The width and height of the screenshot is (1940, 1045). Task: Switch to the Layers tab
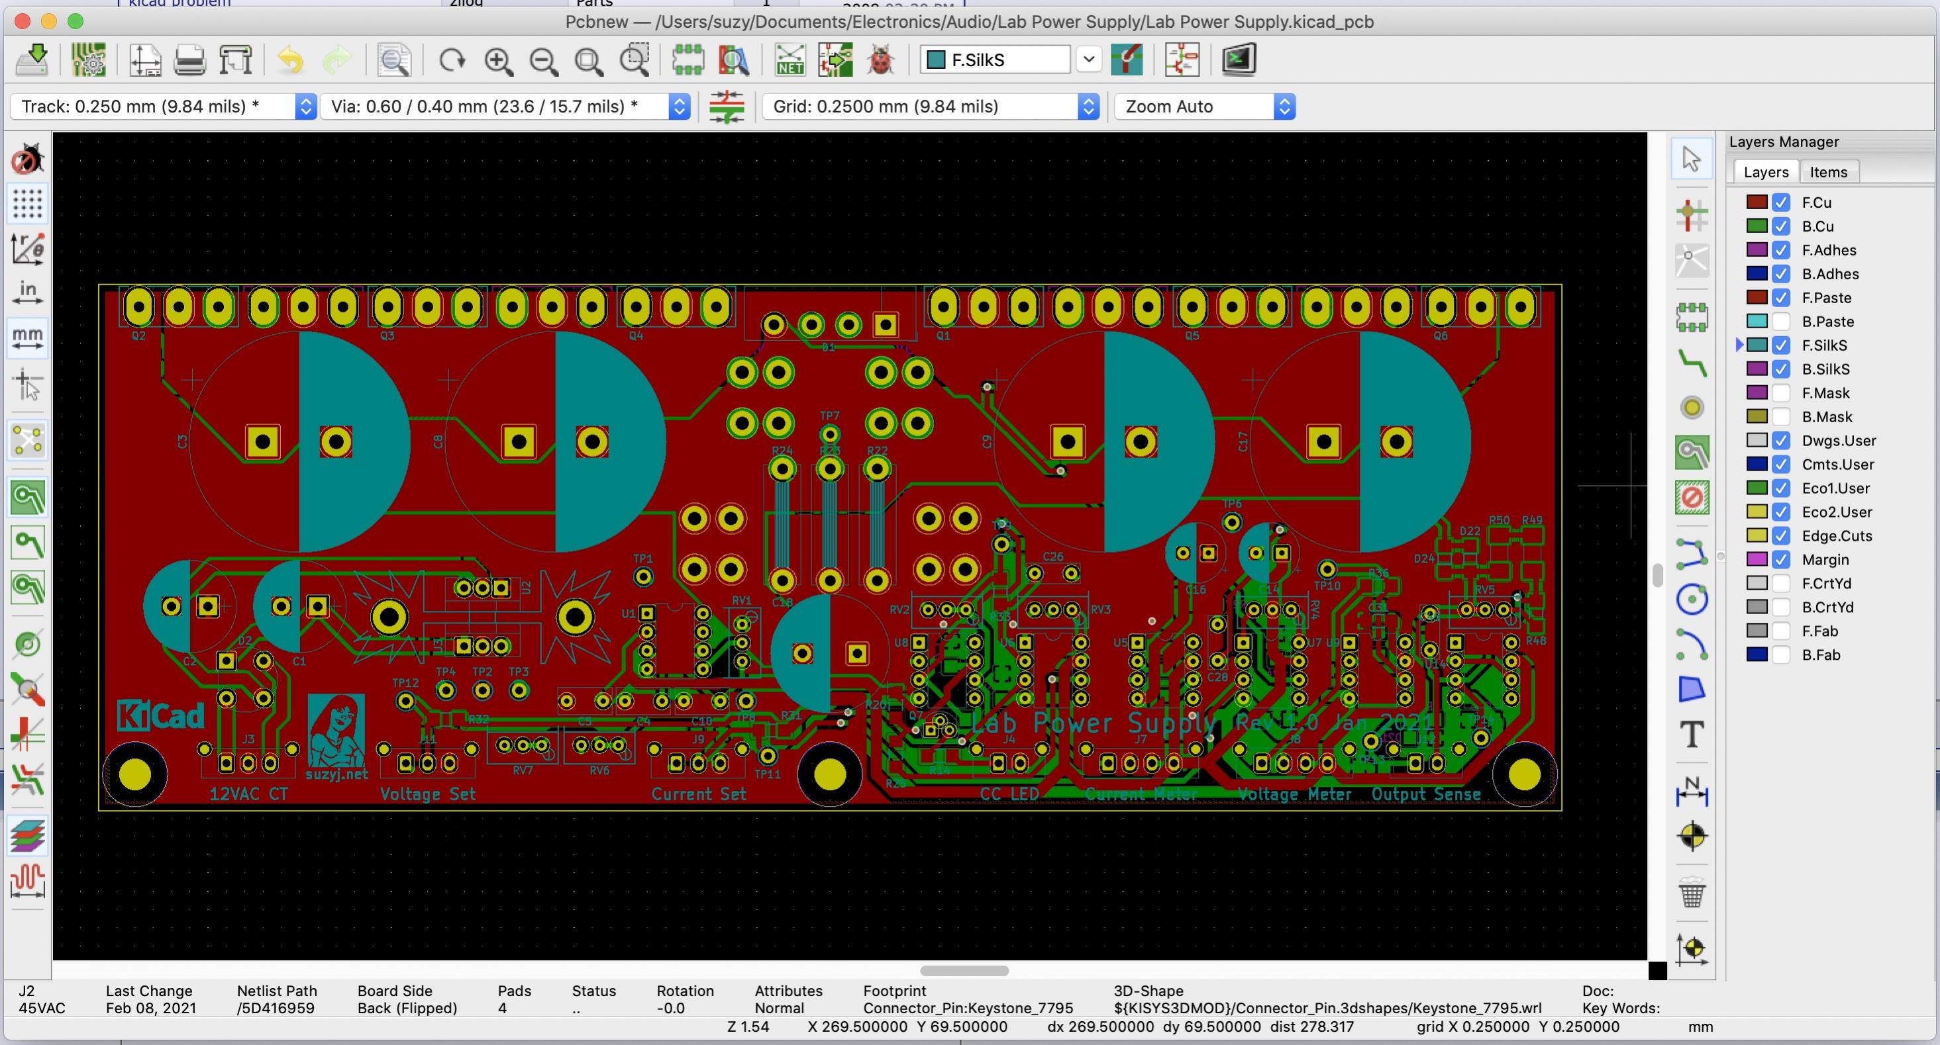point(1766,171)
